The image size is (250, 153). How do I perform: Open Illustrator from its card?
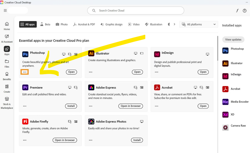(x=137, y=72)
